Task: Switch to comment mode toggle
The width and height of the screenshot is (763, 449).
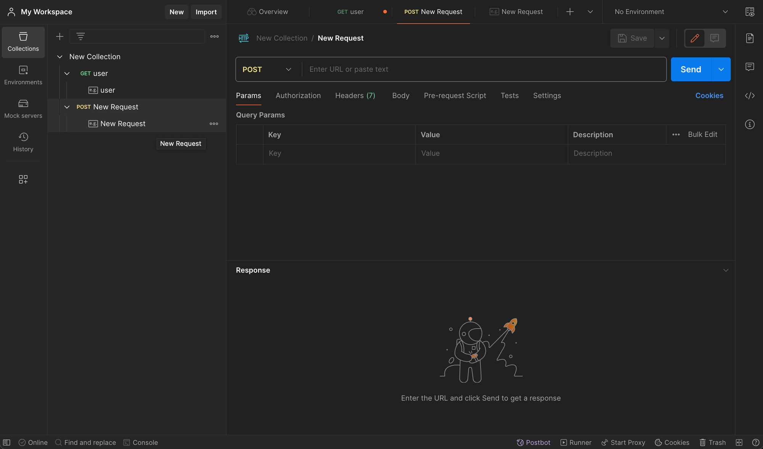Action: click(715, 38)
